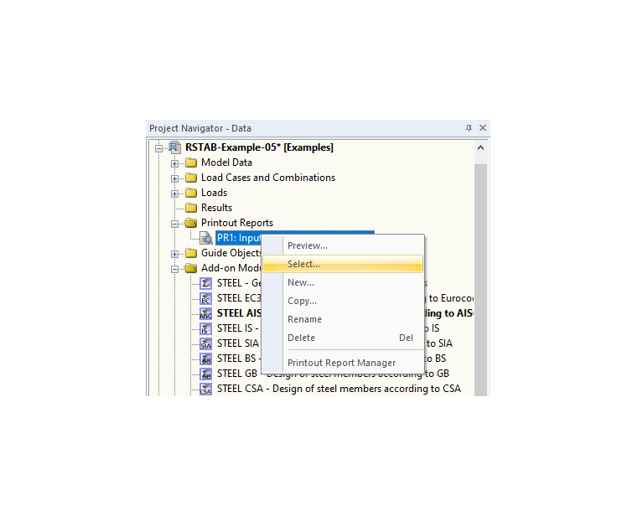Click the navigator scrollbar up arrow
This screenshot has height=516, width=637.
coord(480,148)
